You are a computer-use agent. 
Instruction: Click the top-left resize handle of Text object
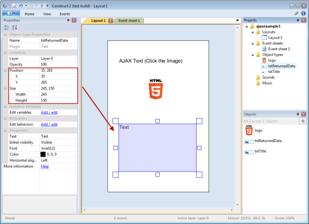pyautogui.click(x=115, y=121)
